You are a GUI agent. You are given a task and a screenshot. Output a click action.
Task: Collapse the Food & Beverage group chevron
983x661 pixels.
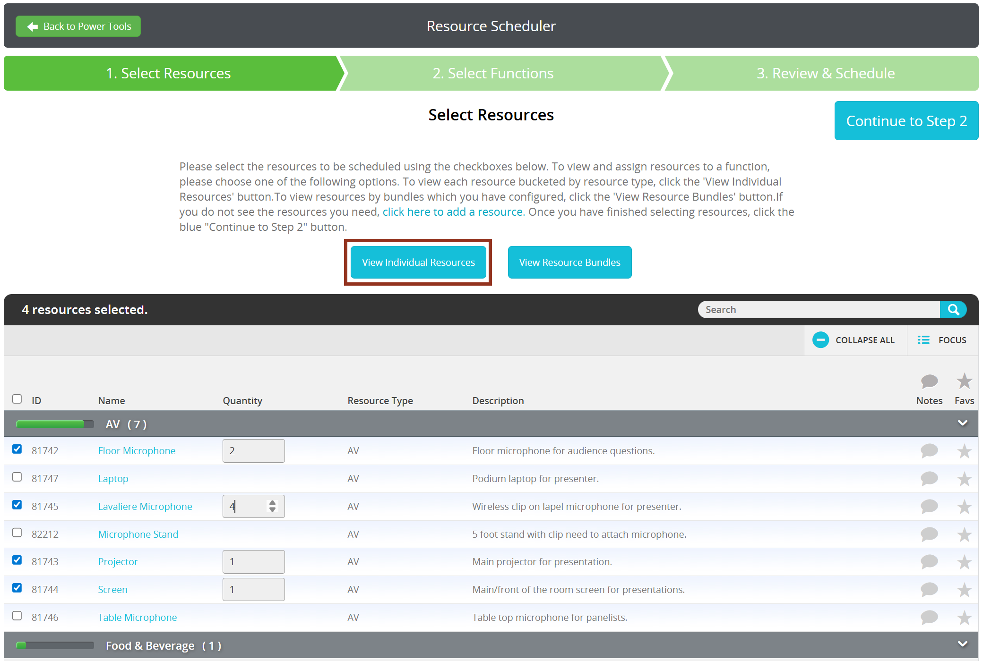click(x=962, y=644)
